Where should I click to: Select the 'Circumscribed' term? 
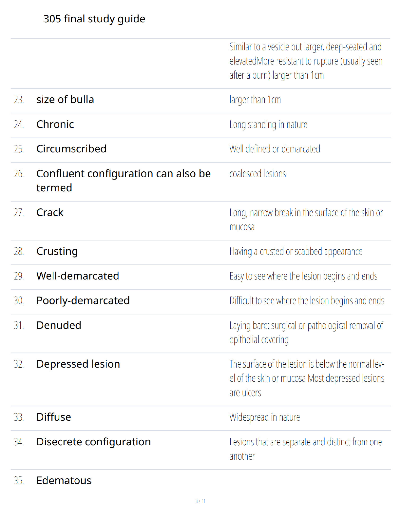point(71,149)
